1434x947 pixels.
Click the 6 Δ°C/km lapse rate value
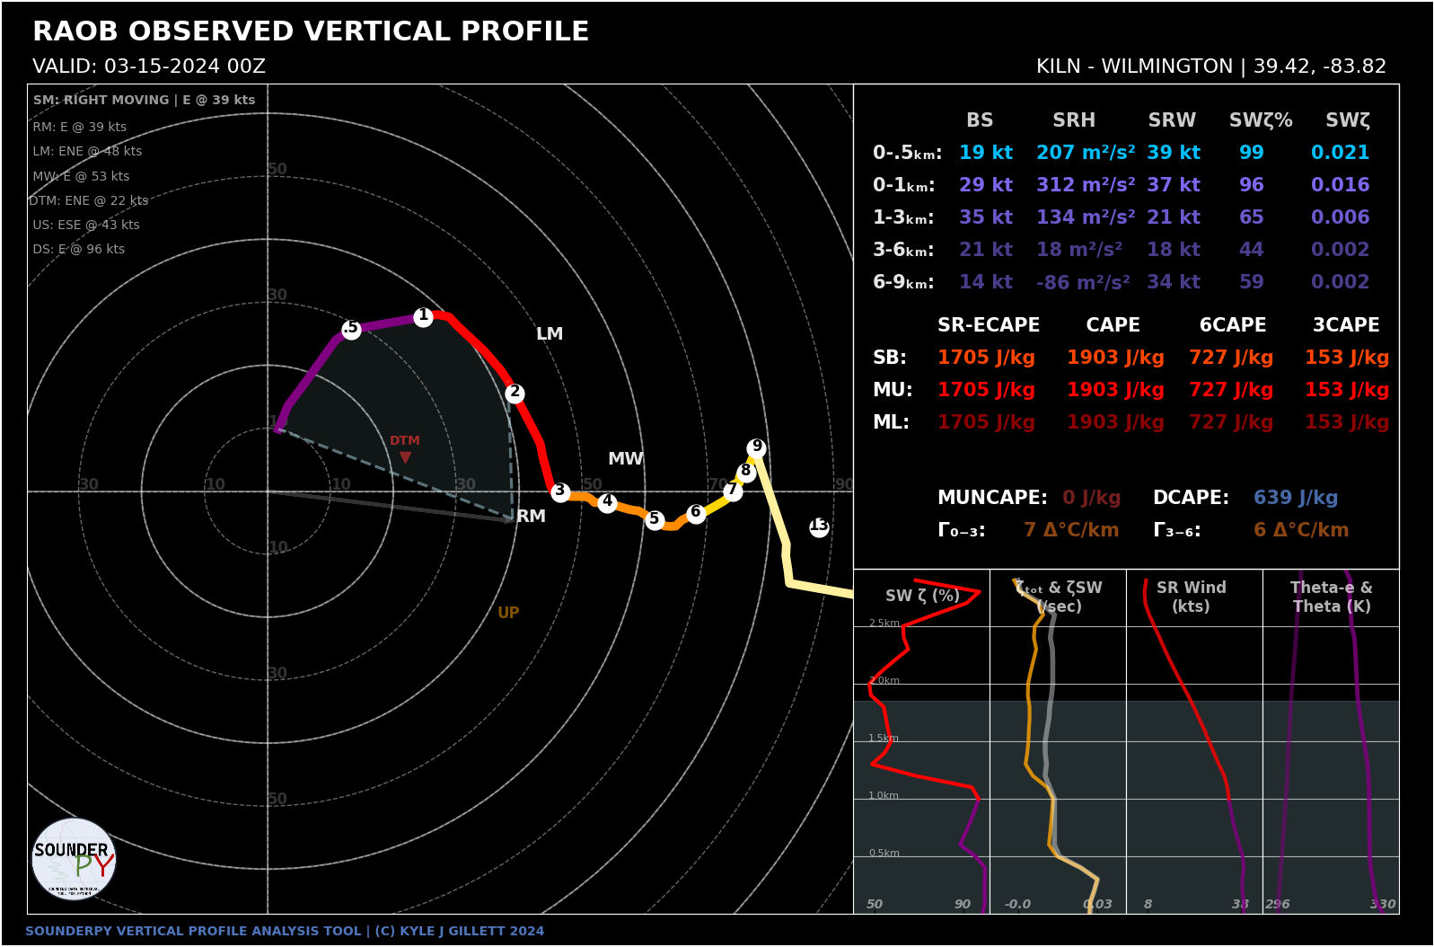coord(1301,530)
